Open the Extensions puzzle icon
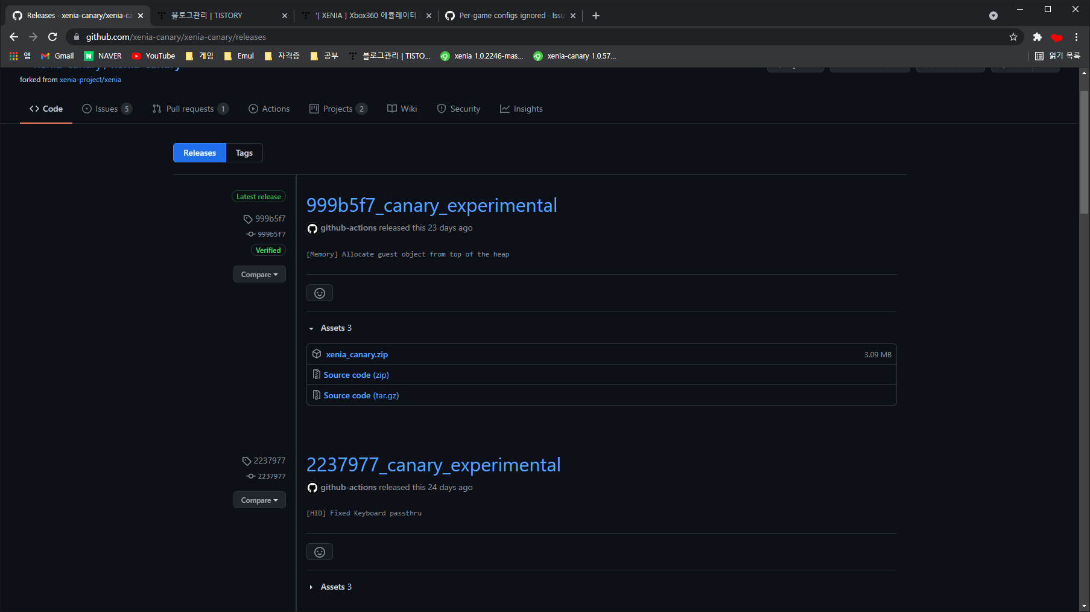The width and height of the screenshot is (1090, 612). (1038, 37)
